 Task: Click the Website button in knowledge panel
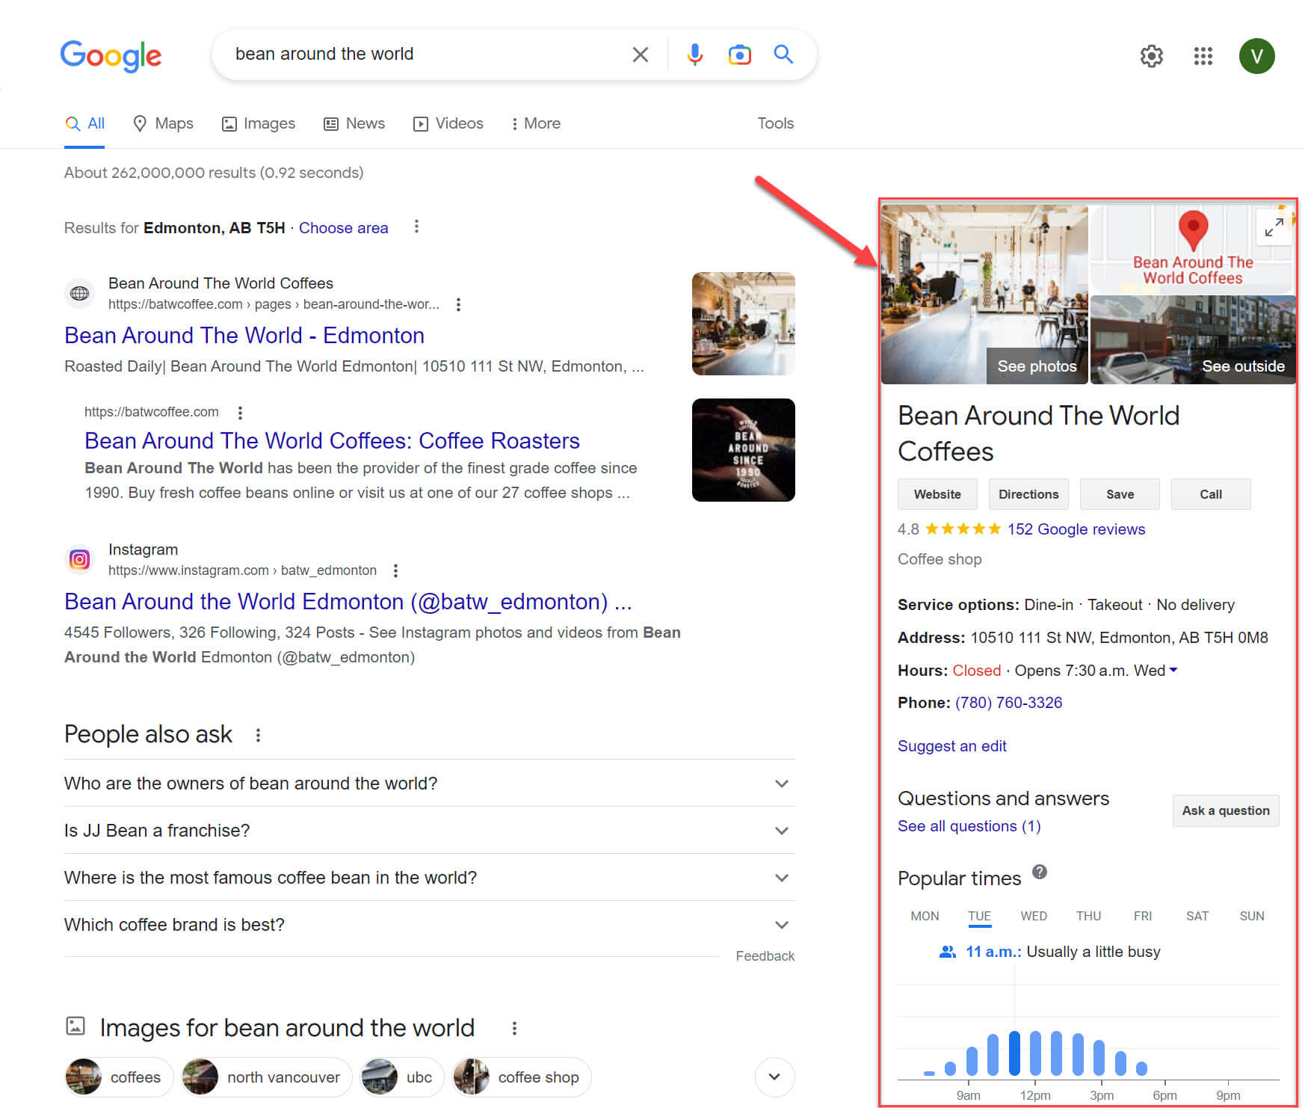coord(937,494)
